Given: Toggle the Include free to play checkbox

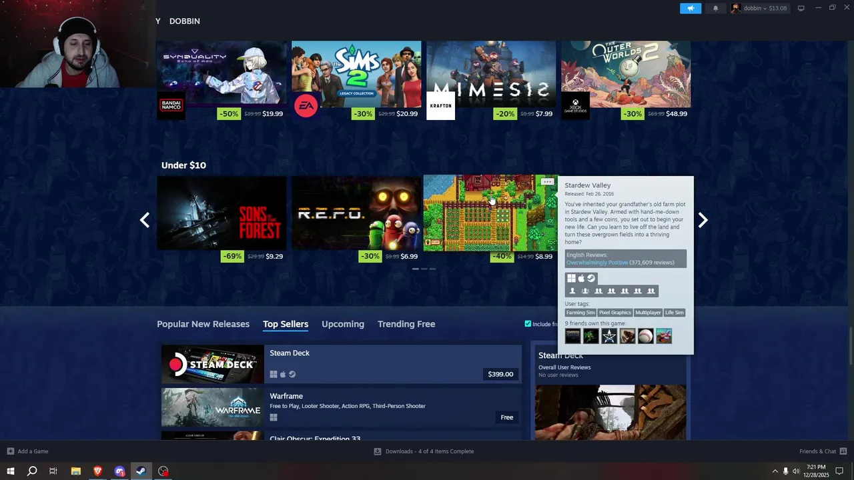Looking at the screenshot, I should pyautogui.click(x=528, y=324).
